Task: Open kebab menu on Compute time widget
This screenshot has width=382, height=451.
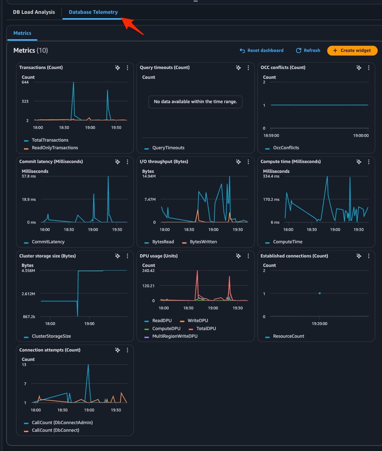Action: [x=369, y=162]
